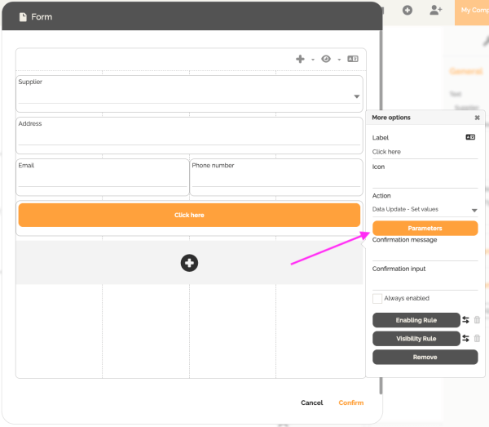This screenshot has width=489, height=427.
Task: Click the add-user icon in top bar
Action: 436,10
